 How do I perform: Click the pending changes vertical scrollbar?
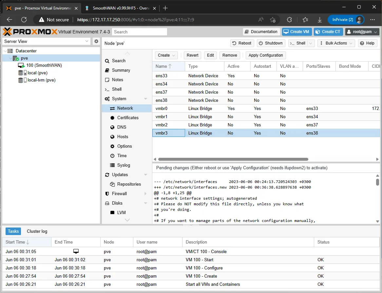coord(377,182)
